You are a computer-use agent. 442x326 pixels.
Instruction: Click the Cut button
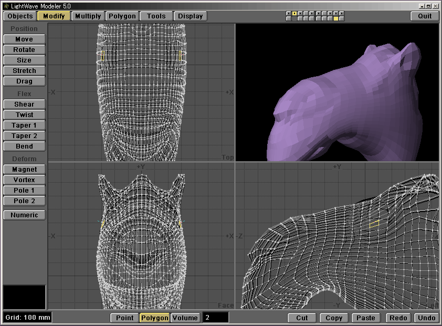point(302,318)
